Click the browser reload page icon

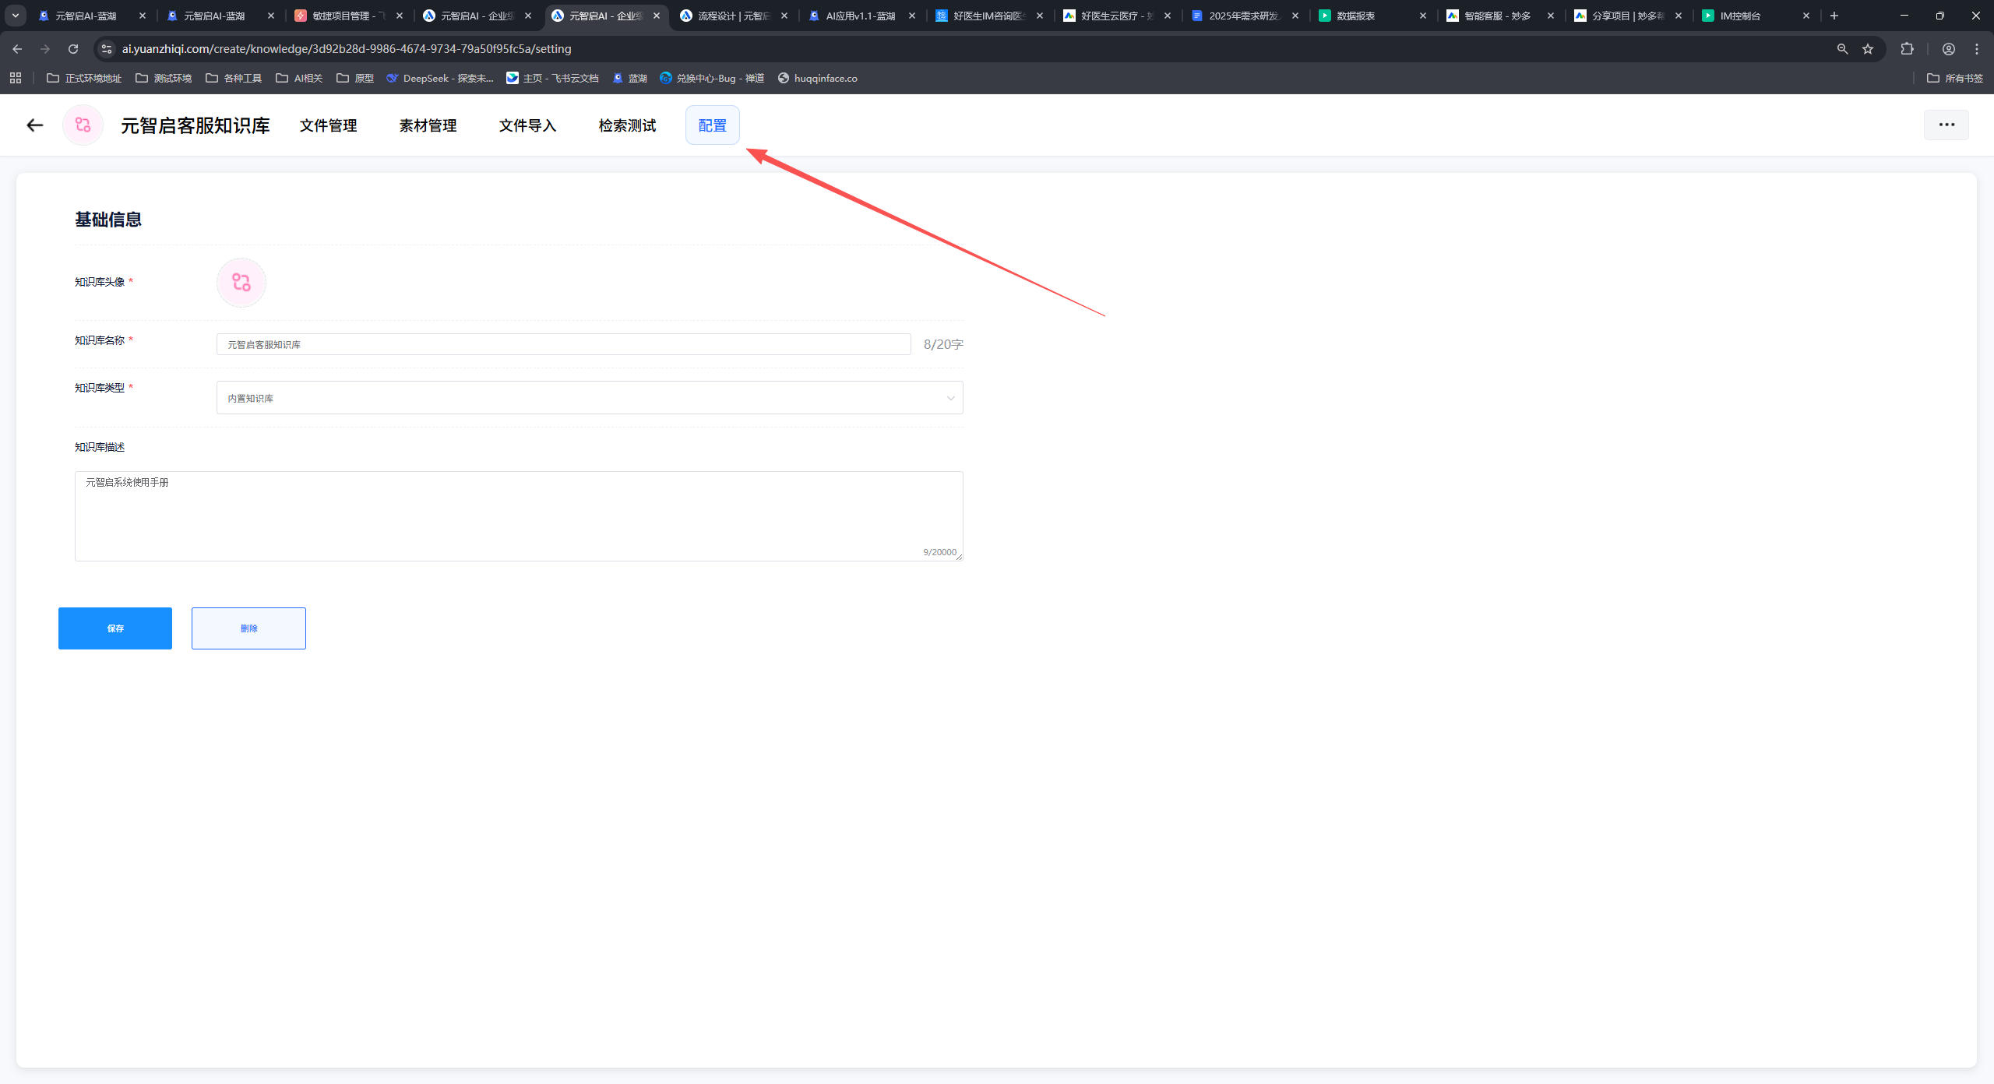pos(73,49)
